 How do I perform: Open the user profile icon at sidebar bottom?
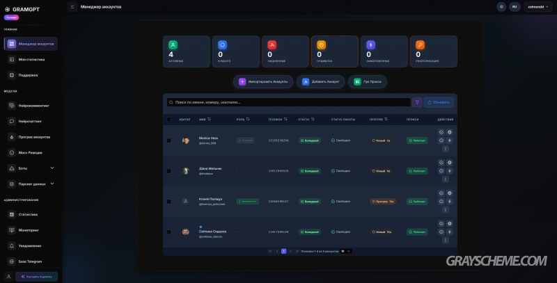(8, 276)
